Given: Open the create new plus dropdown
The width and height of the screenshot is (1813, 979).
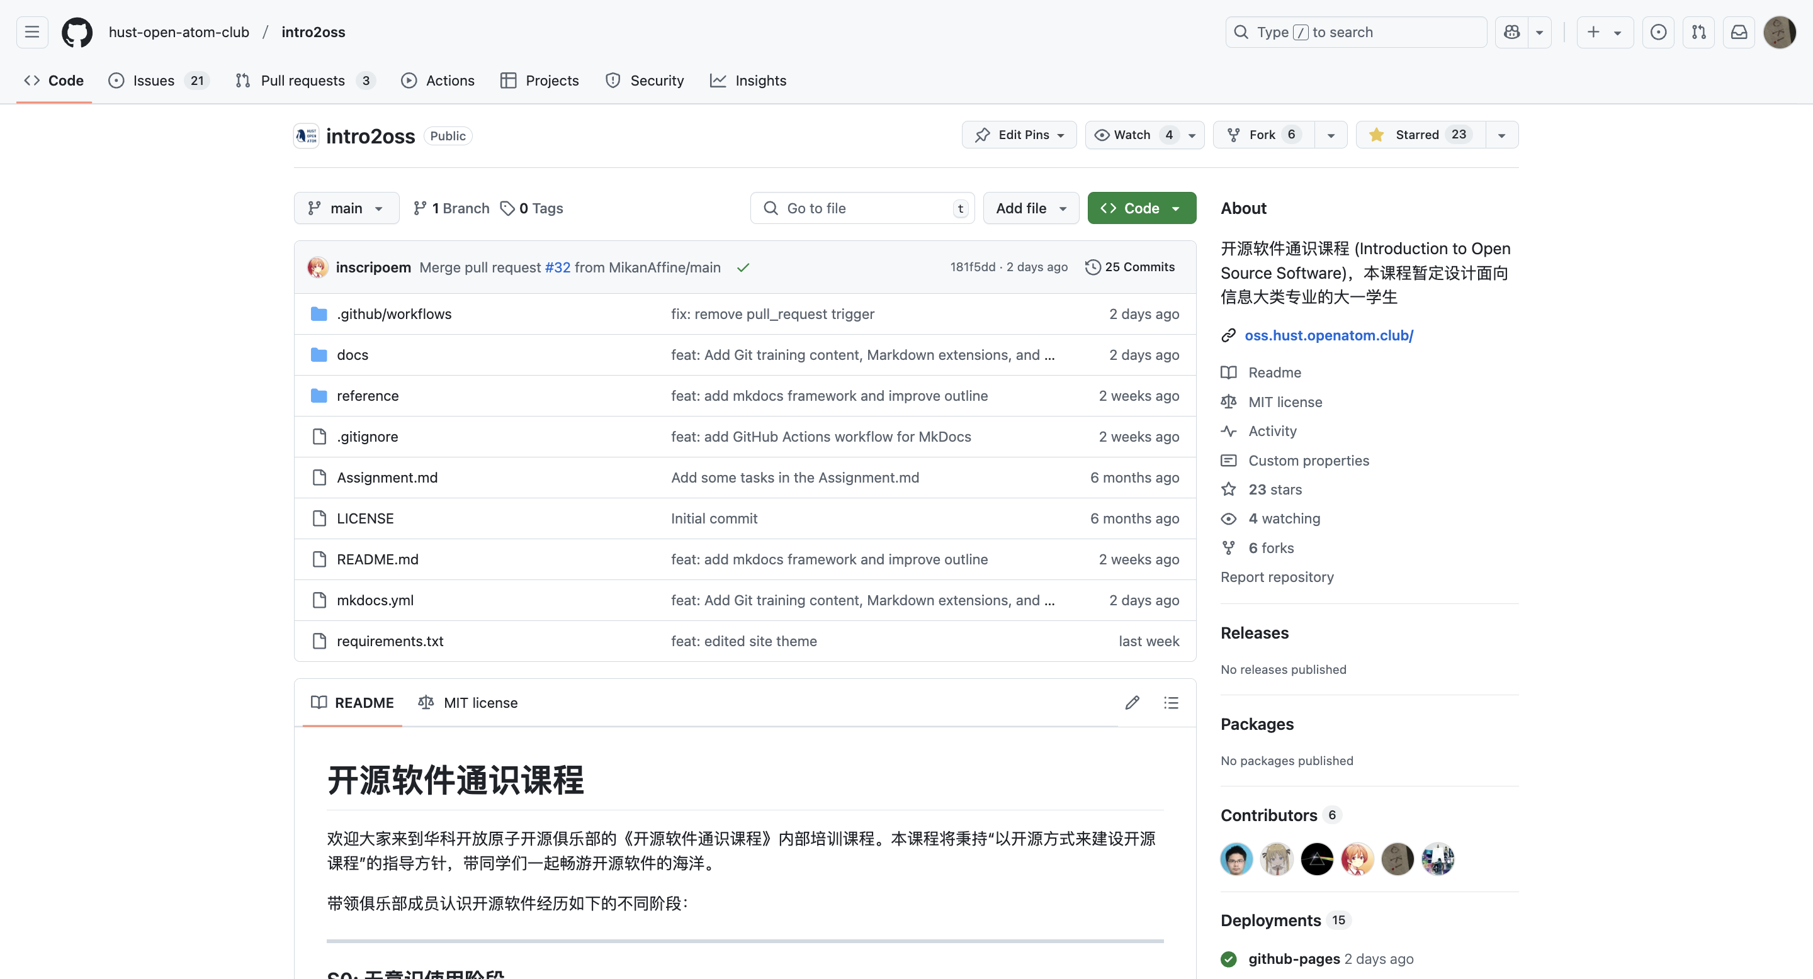Looking at the screenshot, I should pos(1605,32).
